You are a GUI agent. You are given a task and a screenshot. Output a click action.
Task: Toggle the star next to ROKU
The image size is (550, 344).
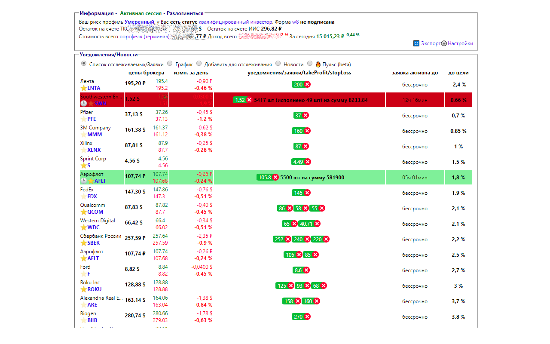pos(83,289)
